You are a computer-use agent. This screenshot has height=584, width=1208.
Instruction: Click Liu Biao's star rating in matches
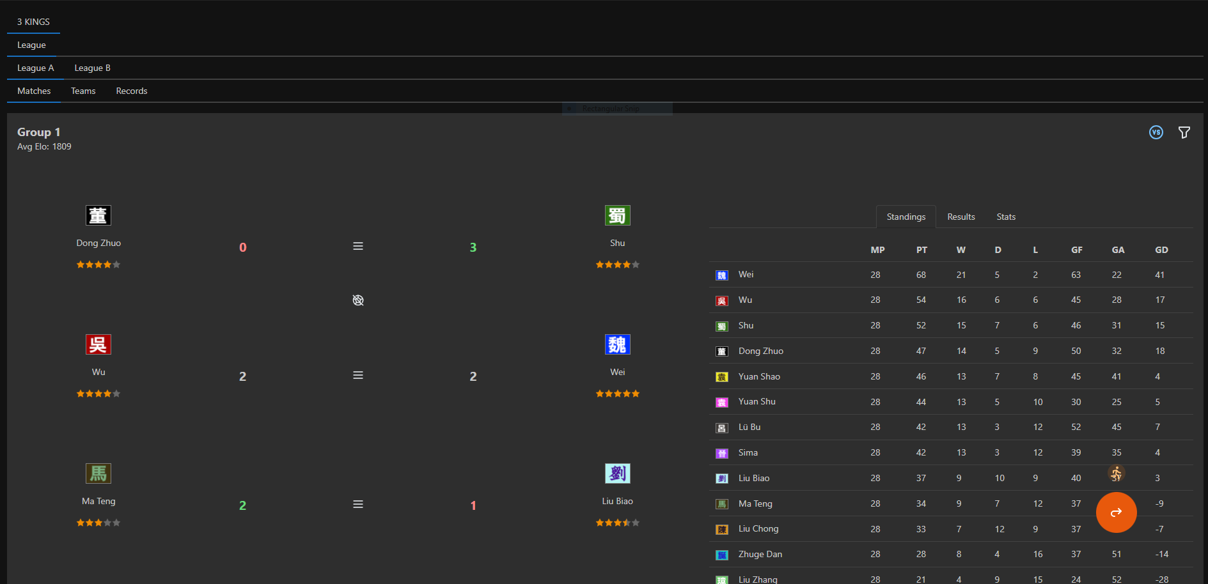coord(617,523)
